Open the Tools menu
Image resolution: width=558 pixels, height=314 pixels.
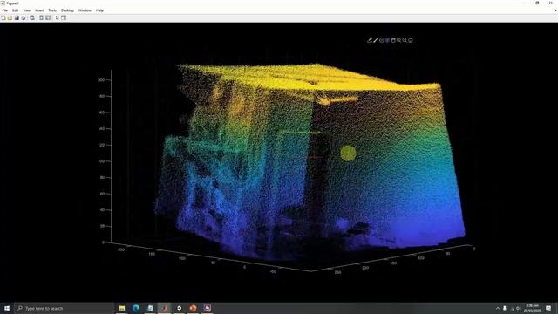(52, 10)
